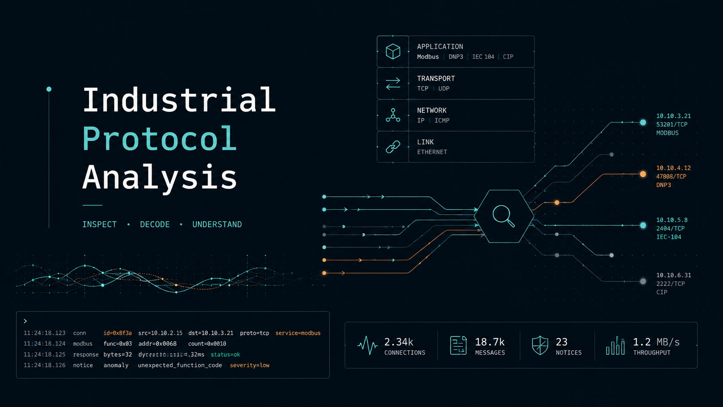The image size is (723, 407).
Task: Click the ETHERNET label
Action: coord(432,152)
